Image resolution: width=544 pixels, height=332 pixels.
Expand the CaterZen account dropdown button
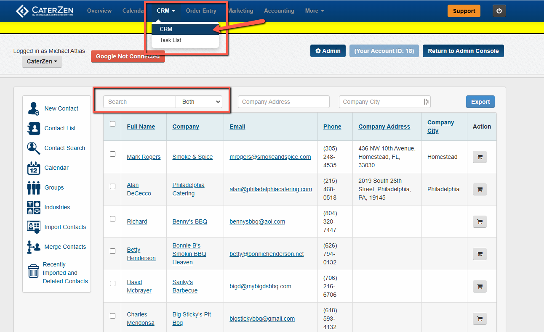click(42, 61)
